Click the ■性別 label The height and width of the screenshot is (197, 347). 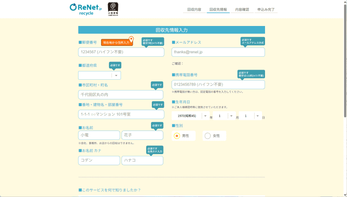tap(177, 126)
